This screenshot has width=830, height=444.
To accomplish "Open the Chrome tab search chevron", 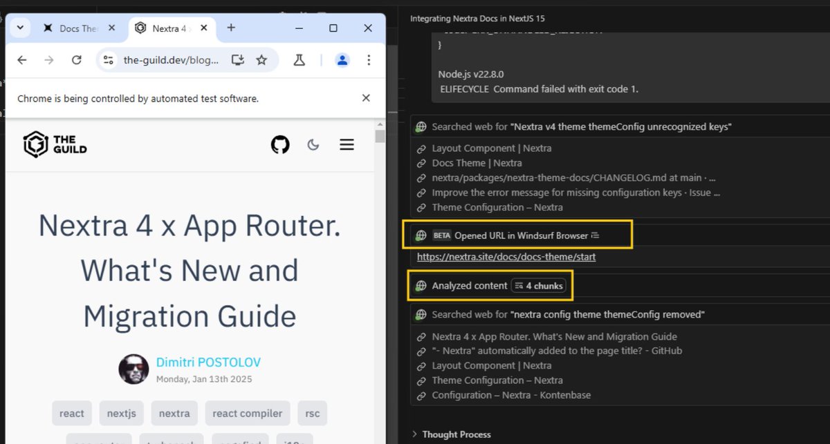I will pyautogui.click(x=19, y=28).
